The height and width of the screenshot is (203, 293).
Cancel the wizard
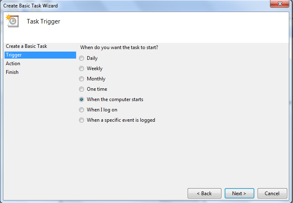[272, 193]
